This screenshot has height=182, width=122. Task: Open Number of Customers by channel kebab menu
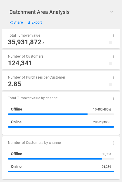click(x=113, y=143)
